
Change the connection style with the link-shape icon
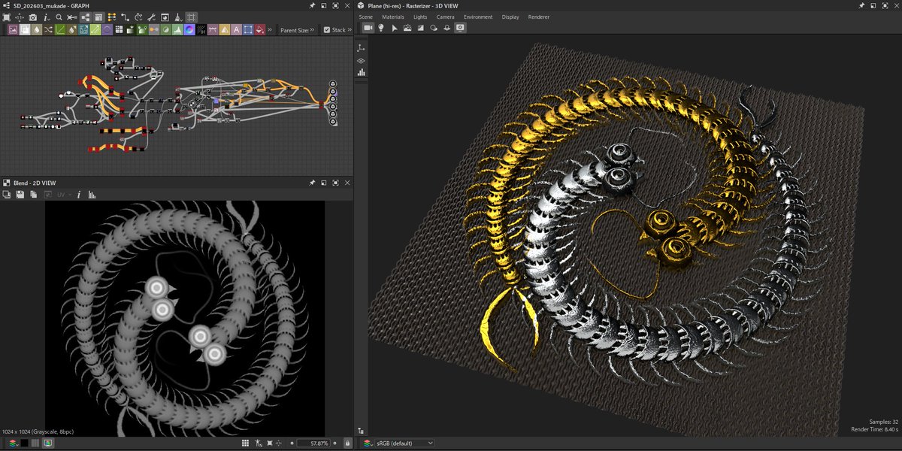[126, 17]
